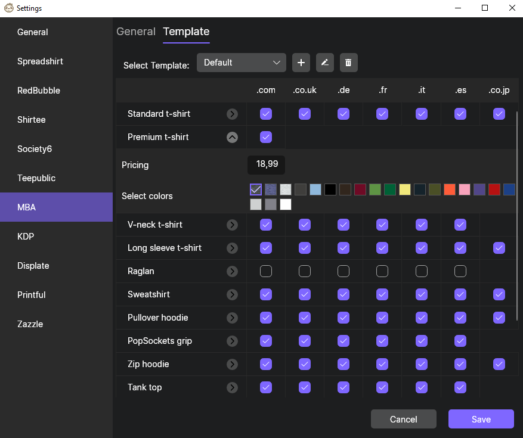Uncheck Pullover hoodie for .de
Screen dimensions: 523x438
click(343, 318)
